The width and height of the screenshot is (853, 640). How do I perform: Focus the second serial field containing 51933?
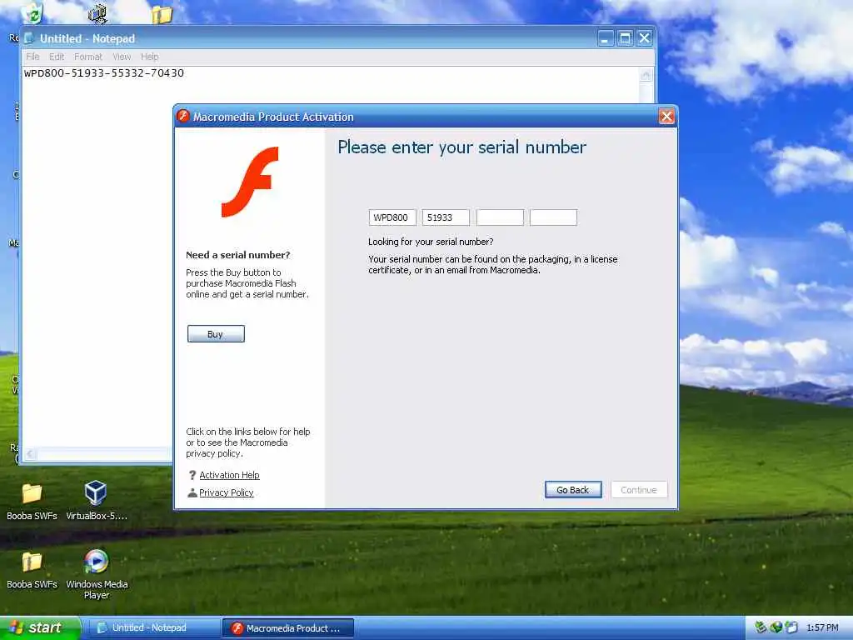click(x=446, y=217)
